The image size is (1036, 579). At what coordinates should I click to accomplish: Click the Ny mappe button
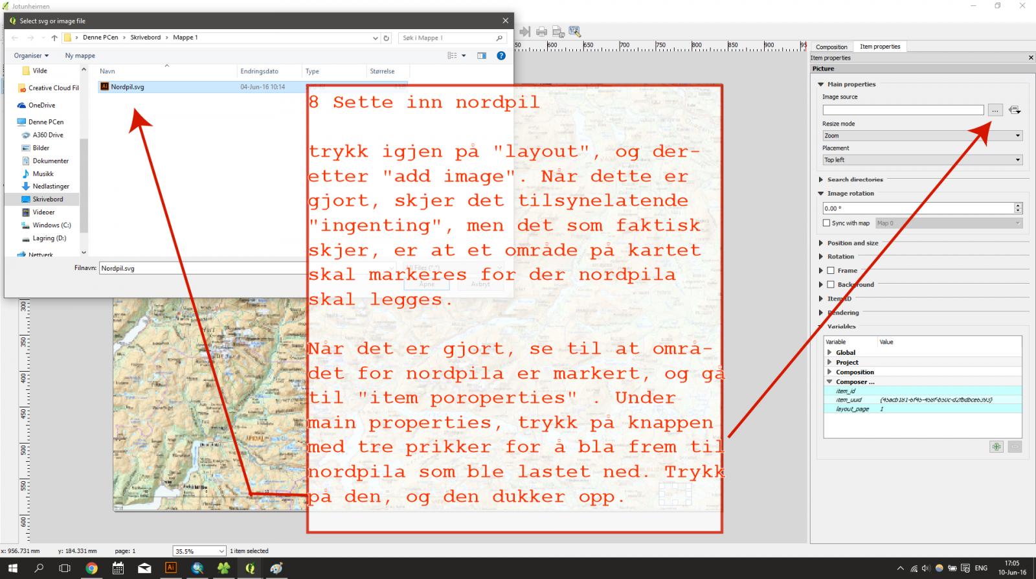coord(80,56)
